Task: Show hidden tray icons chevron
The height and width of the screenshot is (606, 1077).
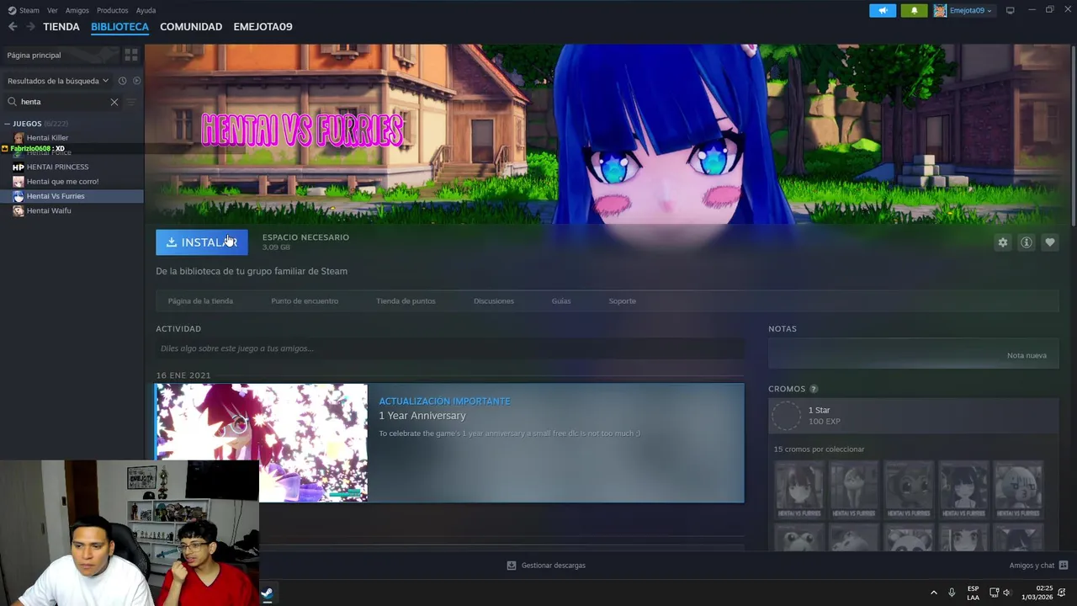Action: [933, 593]
